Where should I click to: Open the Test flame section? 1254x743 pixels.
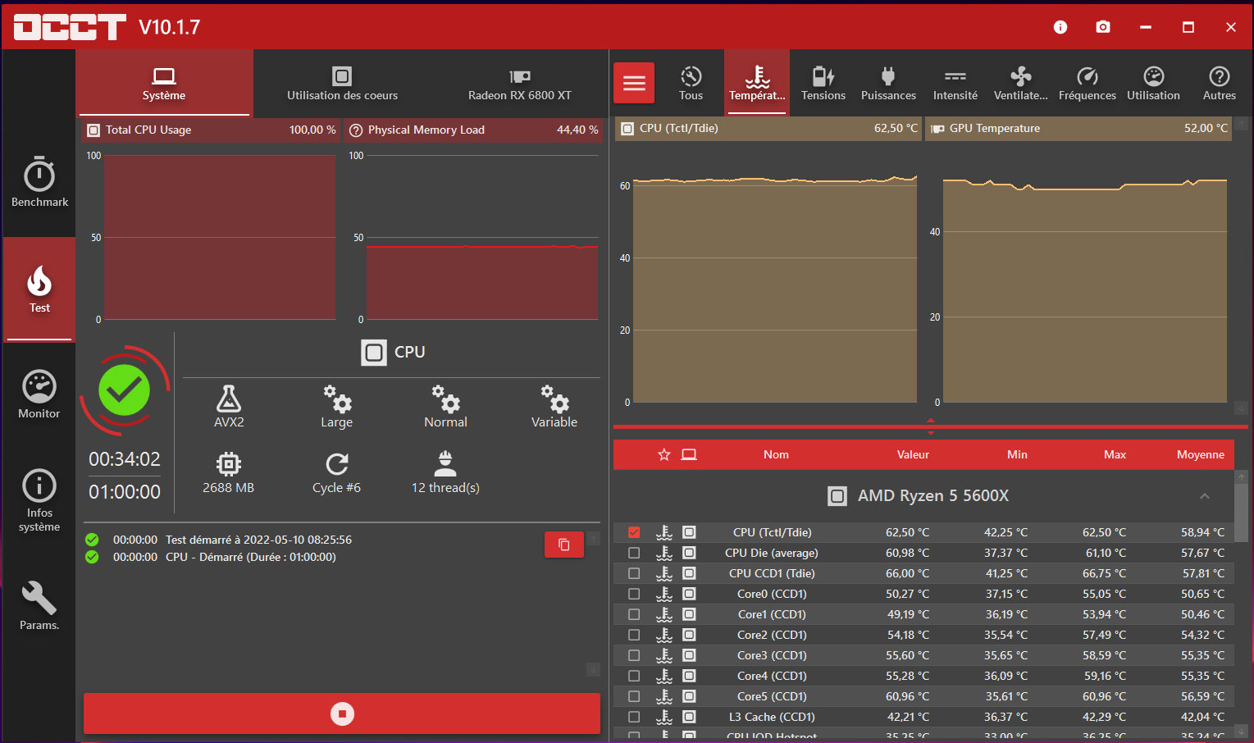(x=39, y=289)
